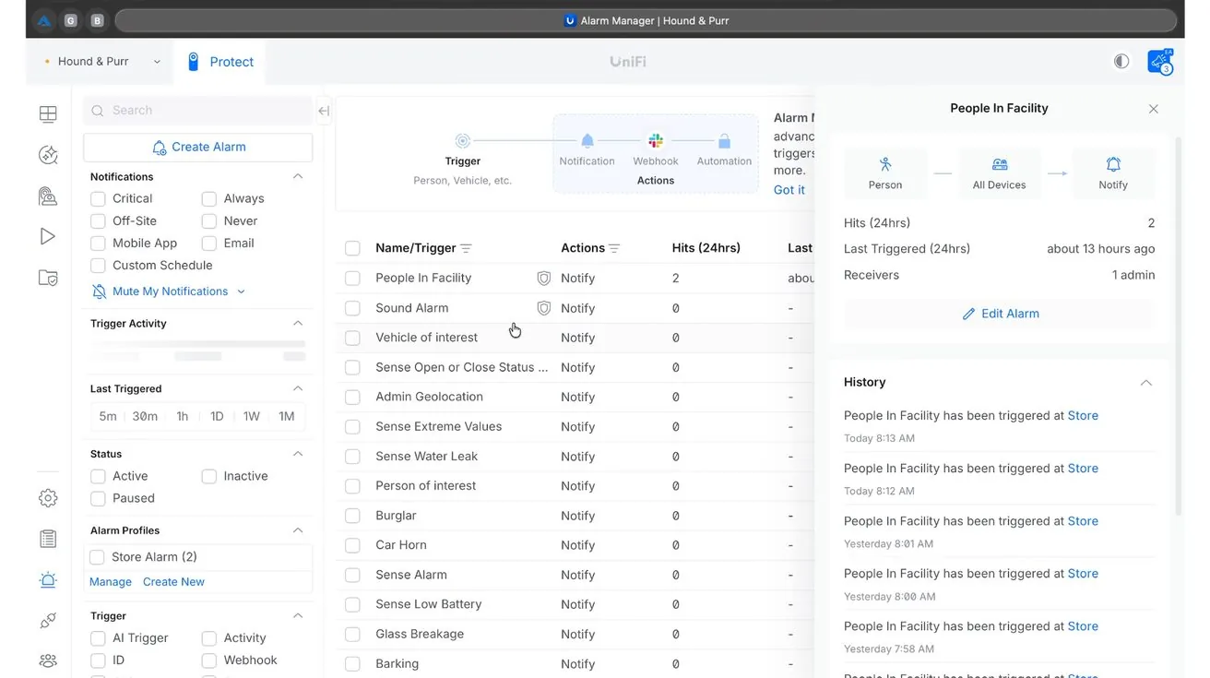Open the notifications icon with badge 3
The image size is (1210, 678).
coord(1159,62)
